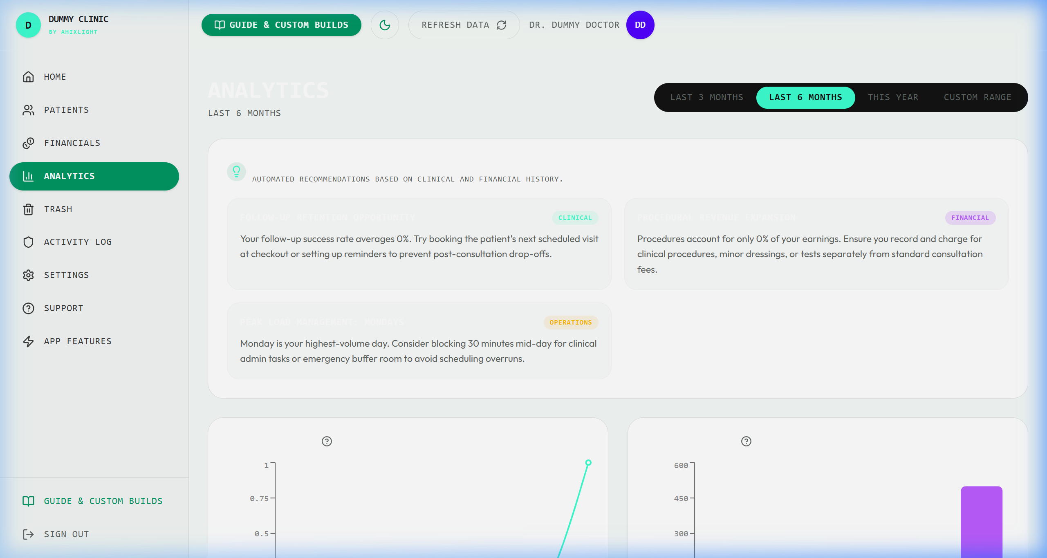Open sidebar Guide & Custom Builds link
This screenshot has width=1047, height=558.
pyautogui.click(x=94, y=501)
